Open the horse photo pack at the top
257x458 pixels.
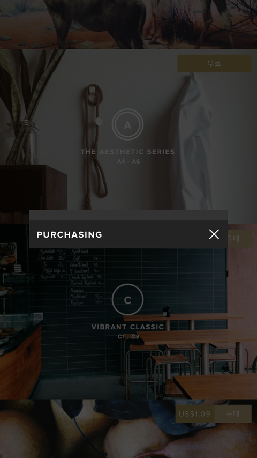128,24
